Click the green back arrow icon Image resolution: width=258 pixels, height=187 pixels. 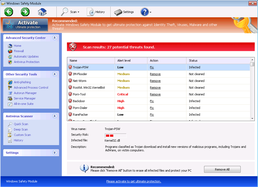tap(9, 12)
